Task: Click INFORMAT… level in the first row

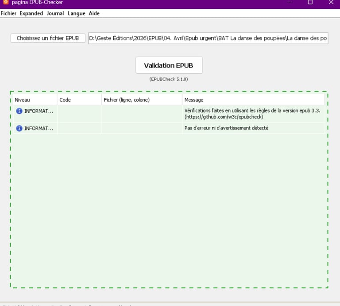Action: (x=39, y=111)
